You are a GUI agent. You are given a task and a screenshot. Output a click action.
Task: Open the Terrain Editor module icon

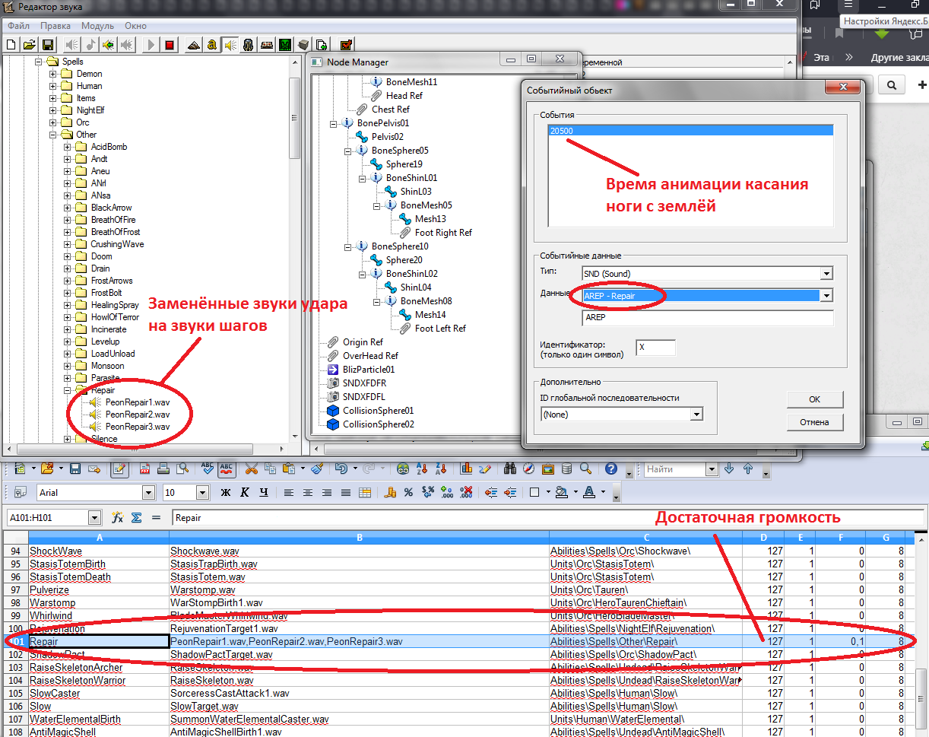[193, 45]
